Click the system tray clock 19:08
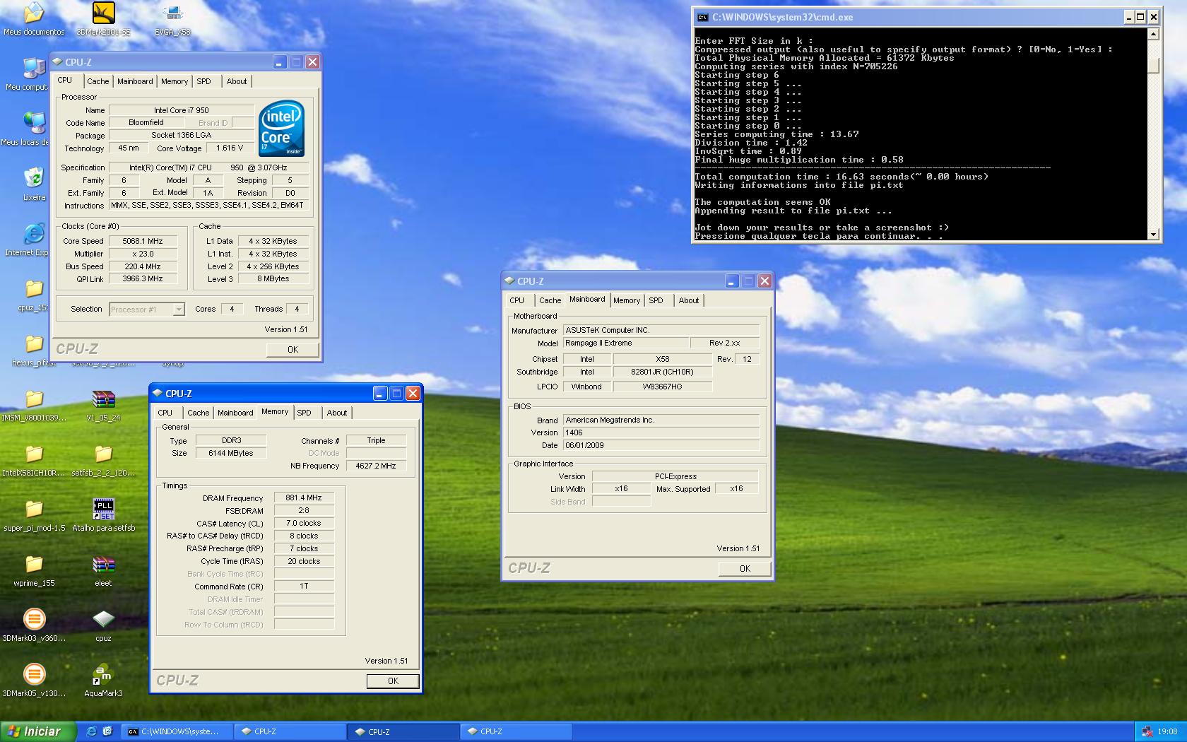The image size is (1187, 742). coord(1168,732)
